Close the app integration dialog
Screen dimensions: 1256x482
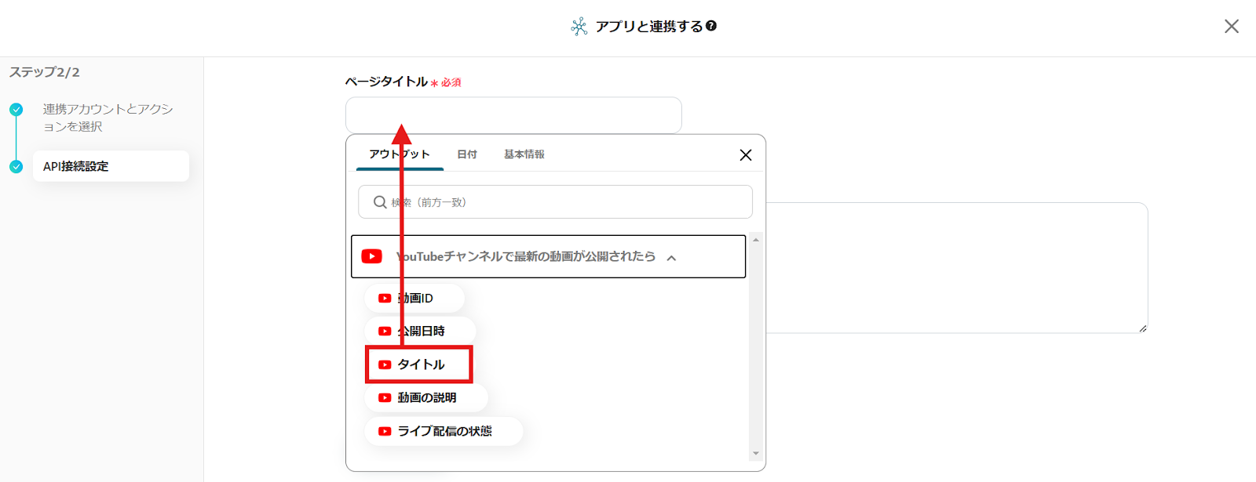click(1231, 27)
